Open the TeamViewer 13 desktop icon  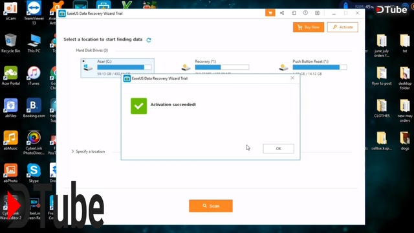pos(34,13)
